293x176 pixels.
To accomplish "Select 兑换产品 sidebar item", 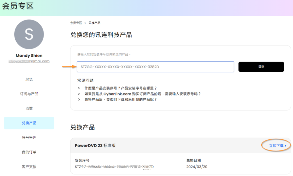I will (x=29, y=123).
